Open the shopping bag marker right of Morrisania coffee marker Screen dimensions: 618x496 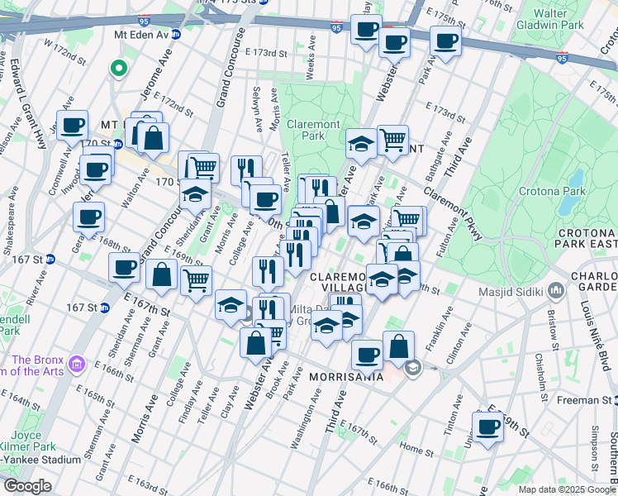[398, 347]
